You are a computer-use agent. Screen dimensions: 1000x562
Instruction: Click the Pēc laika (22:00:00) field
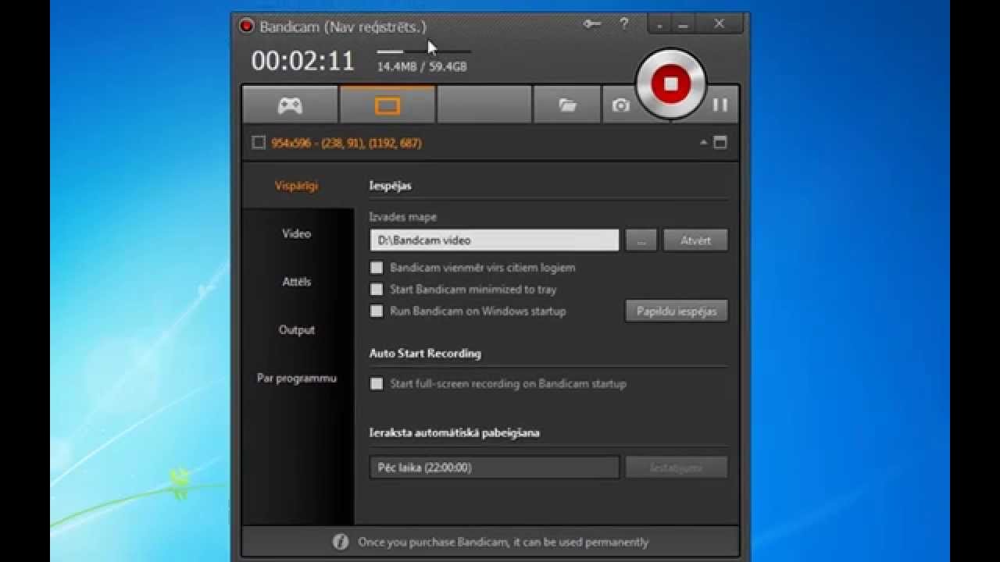point(495,468)
